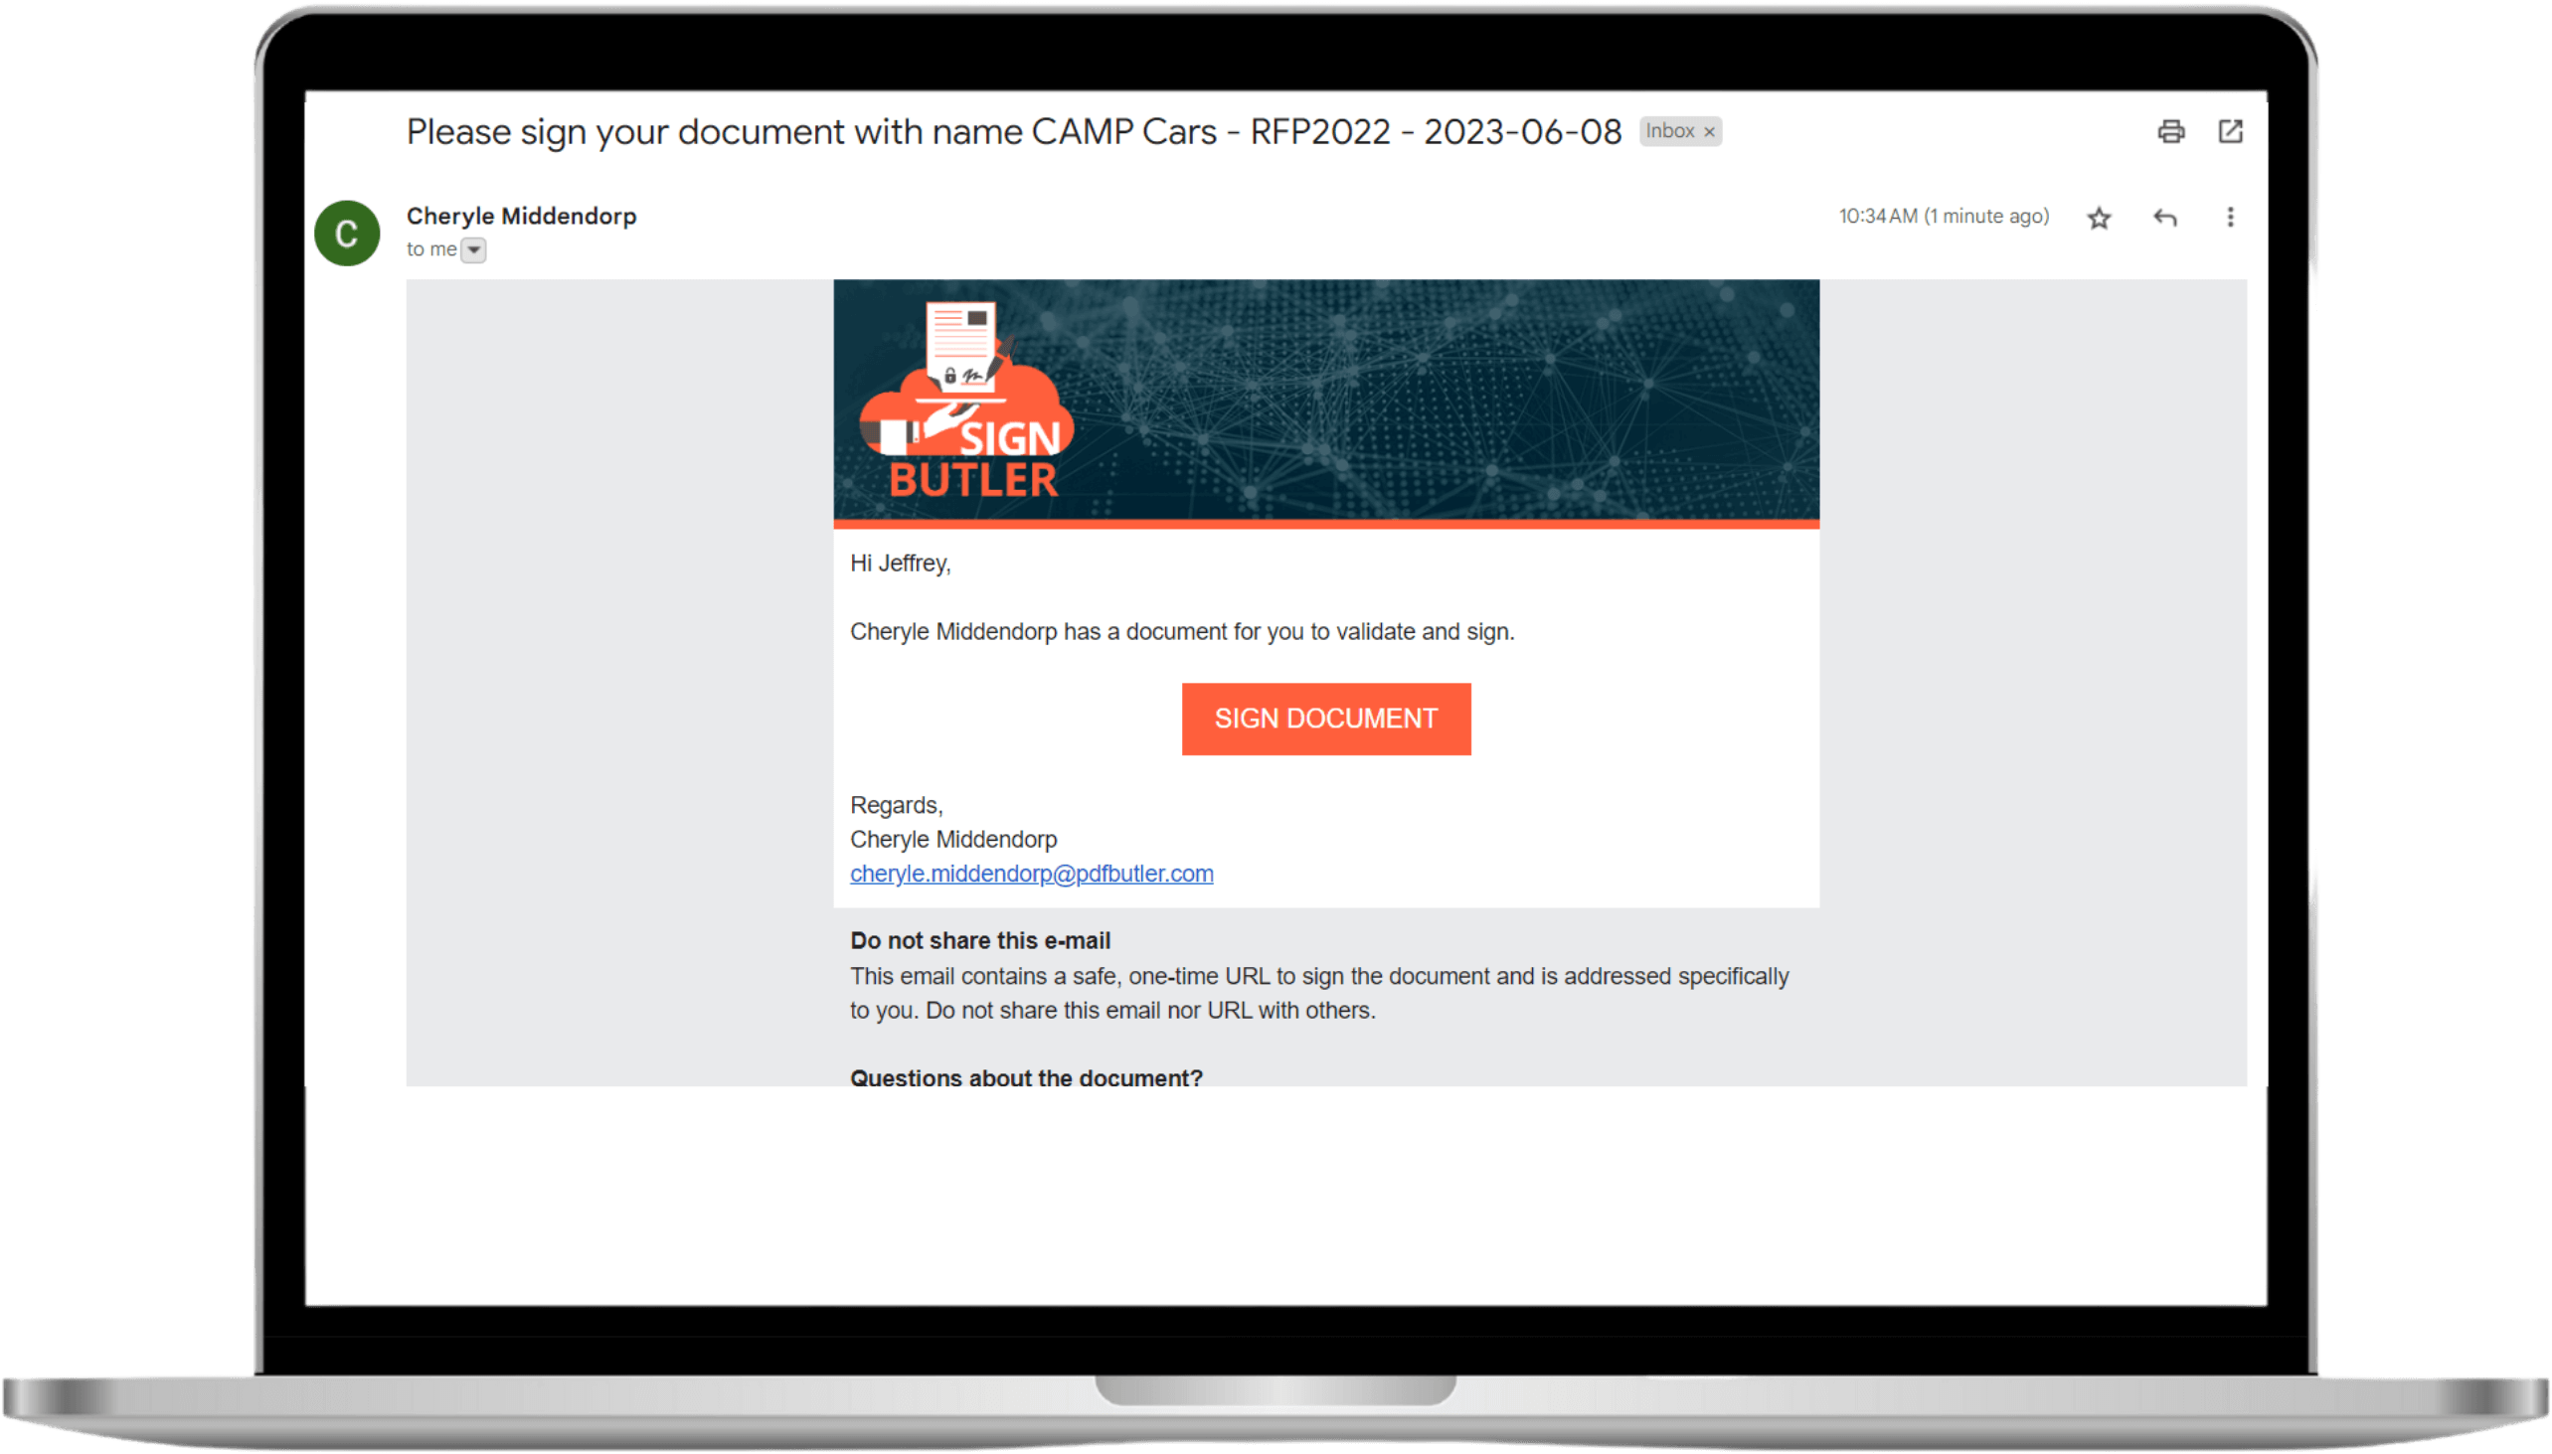This screenshot has width=2552, height=1454.
Task: Click the SIGN DOCUMENT button
Action: pos(1325,719)
